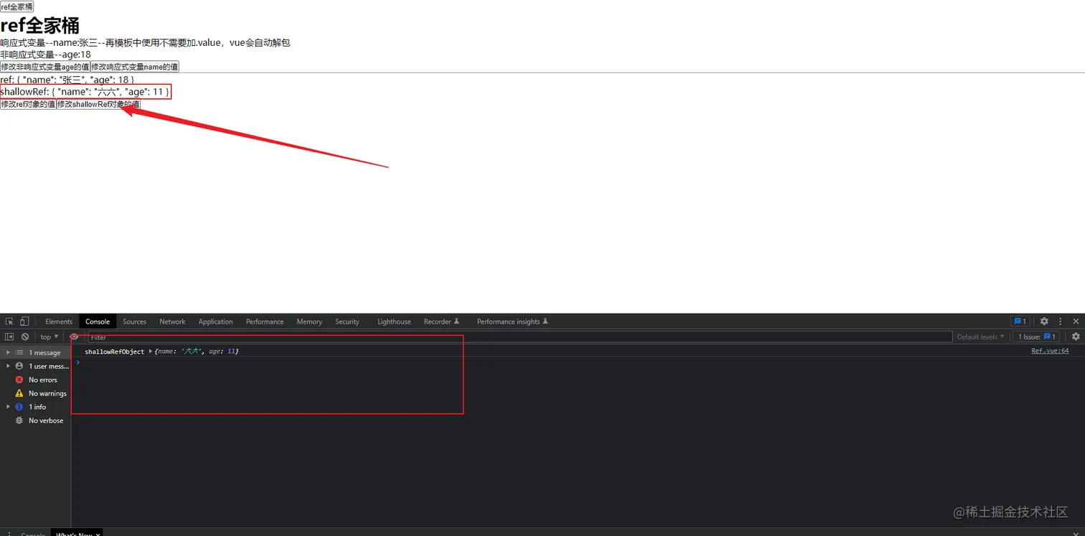This screenshot has height=536, width=1085.
Task: Open live expression eye icon
Action: click(x=74, y=337)
